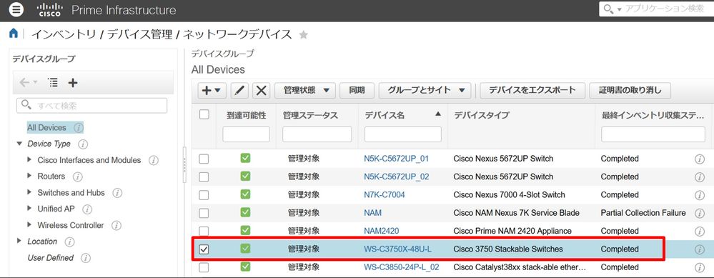
Task: Add a device group with plus icon
Action: (x=73, y=83)
